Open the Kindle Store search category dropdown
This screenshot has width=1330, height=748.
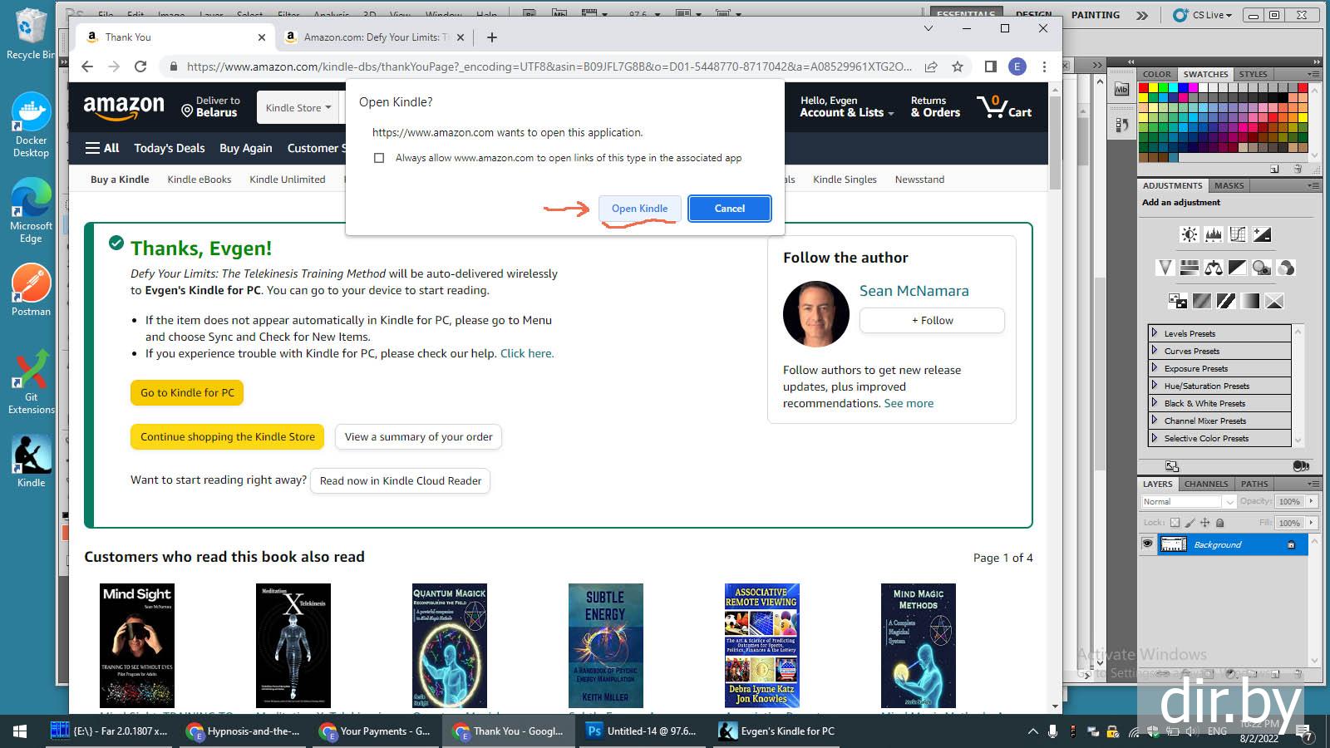[298, 108]
